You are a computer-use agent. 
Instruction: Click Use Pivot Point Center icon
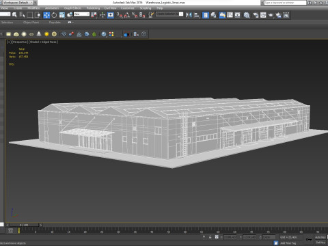[x=94, y=15]
